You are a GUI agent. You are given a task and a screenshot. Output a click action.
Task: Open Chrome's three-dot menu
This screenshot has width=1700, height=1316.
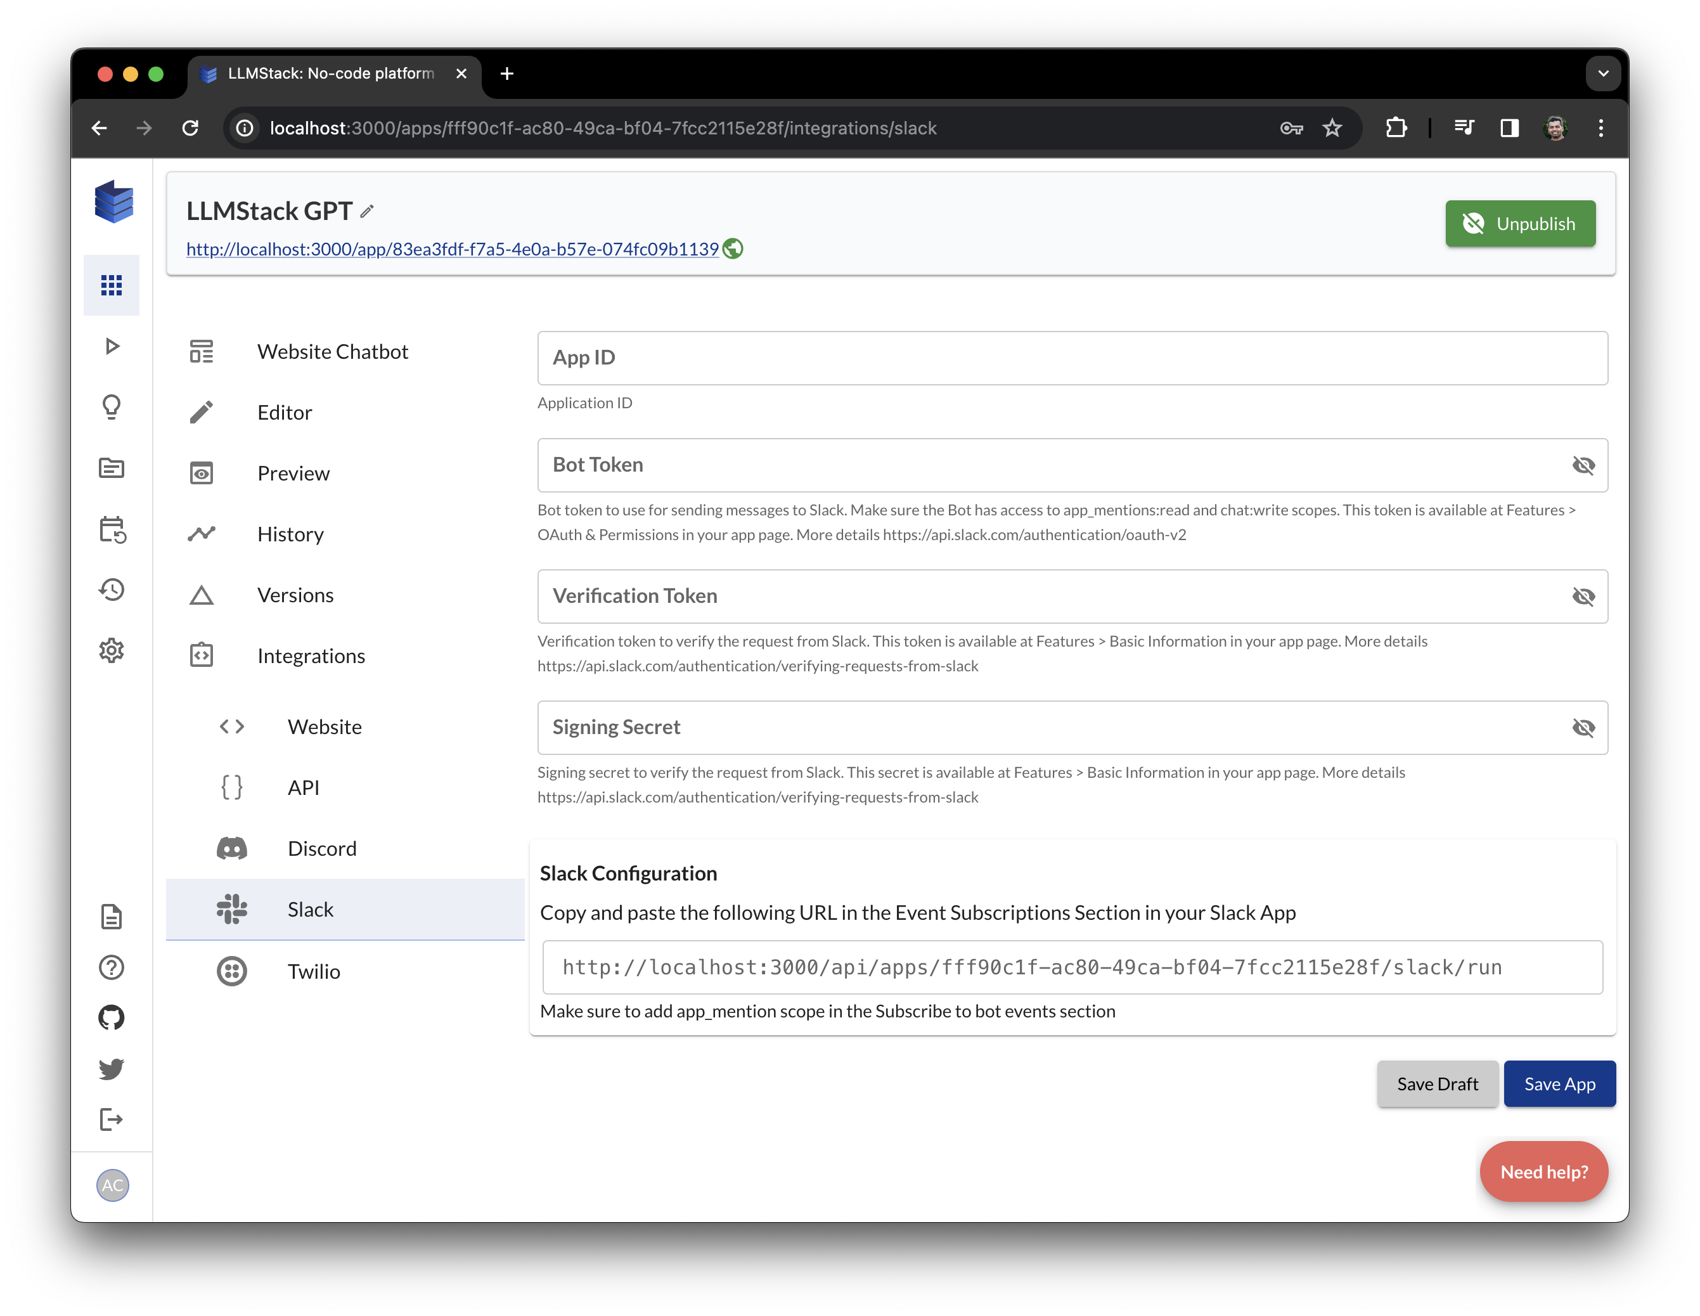tap(1600, 127)
